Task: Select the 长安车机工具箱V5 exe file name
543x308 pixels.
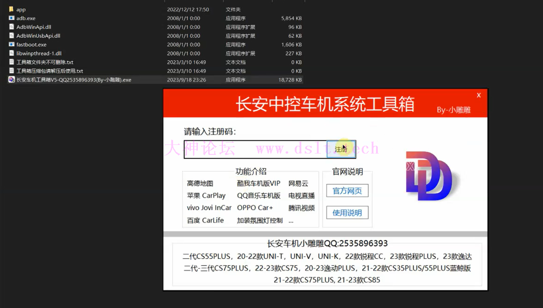Action: click(x=74, y=80)
